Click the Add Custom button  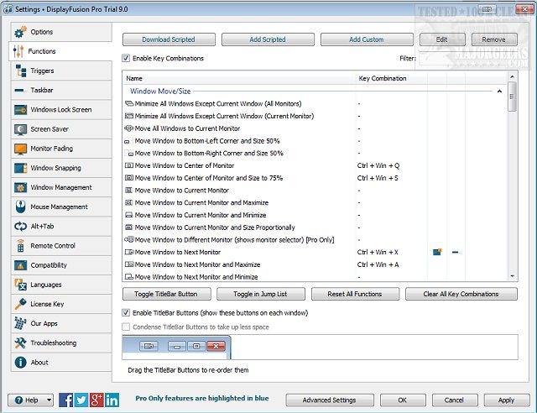[x=367, y=39]
